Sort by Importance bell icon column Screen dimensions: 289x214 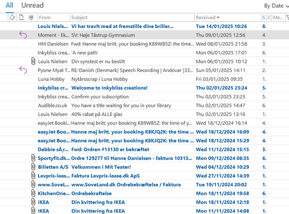(x=12, y=18)
